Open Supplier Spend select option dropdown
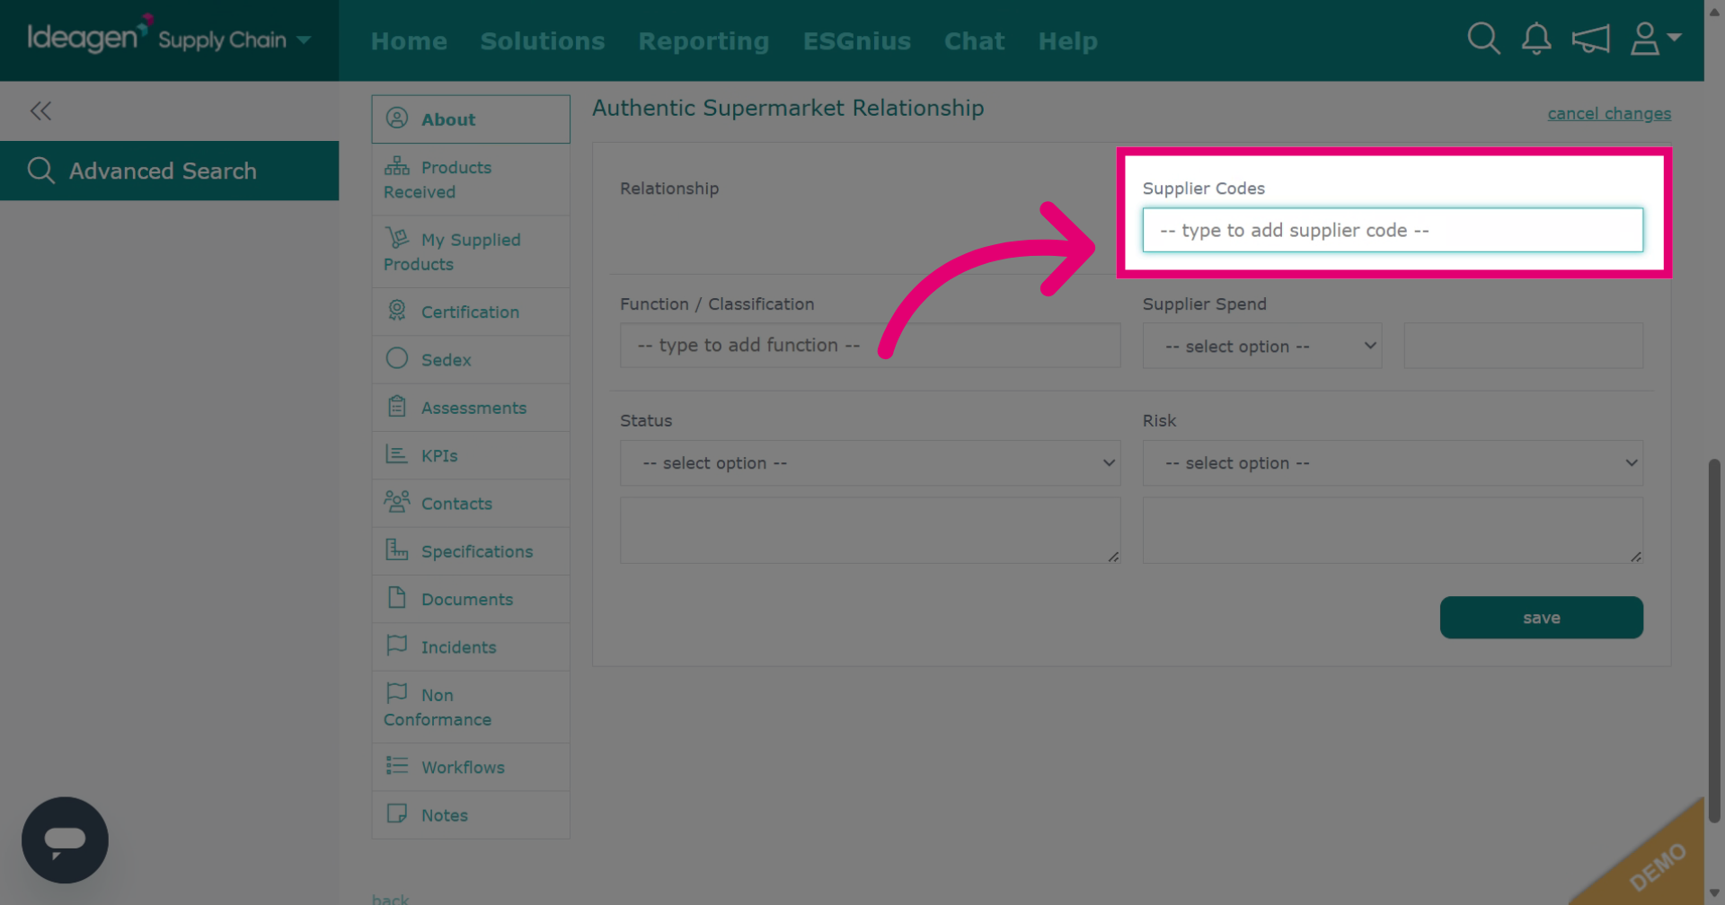The width and height of the screenshot is (1725, 905). (x=1261, y=346)
